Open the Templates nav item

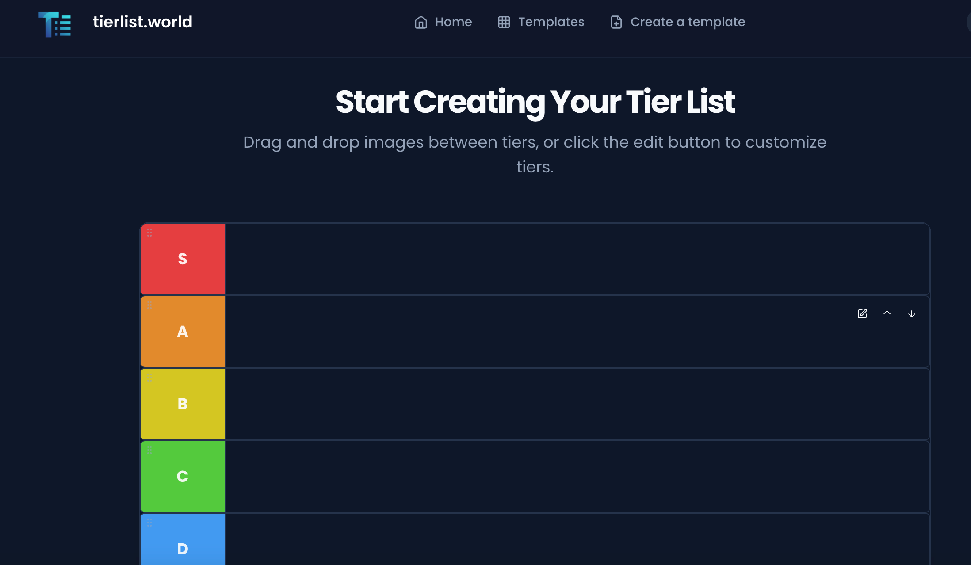coord(541,22)
